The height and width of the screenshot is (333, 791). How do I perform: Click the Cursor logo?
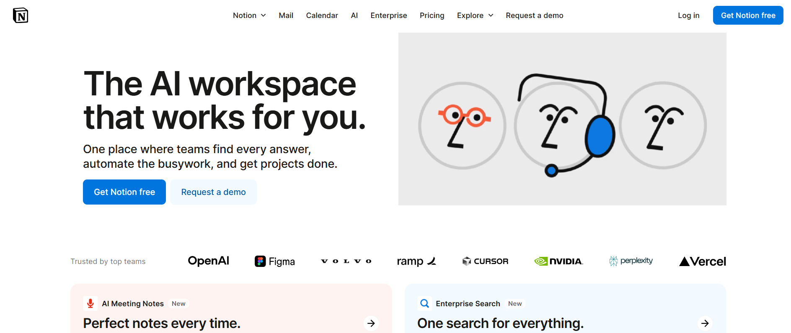coord(485,261)
